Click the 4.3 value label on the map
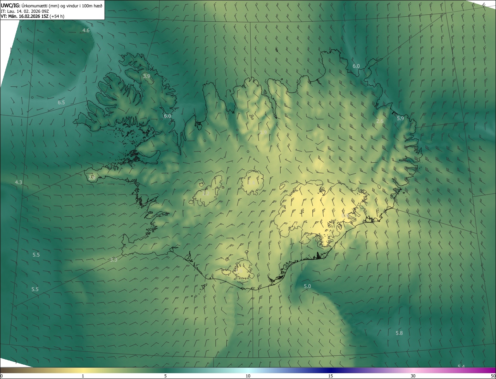Screen dimensions: 496x379 18,182
